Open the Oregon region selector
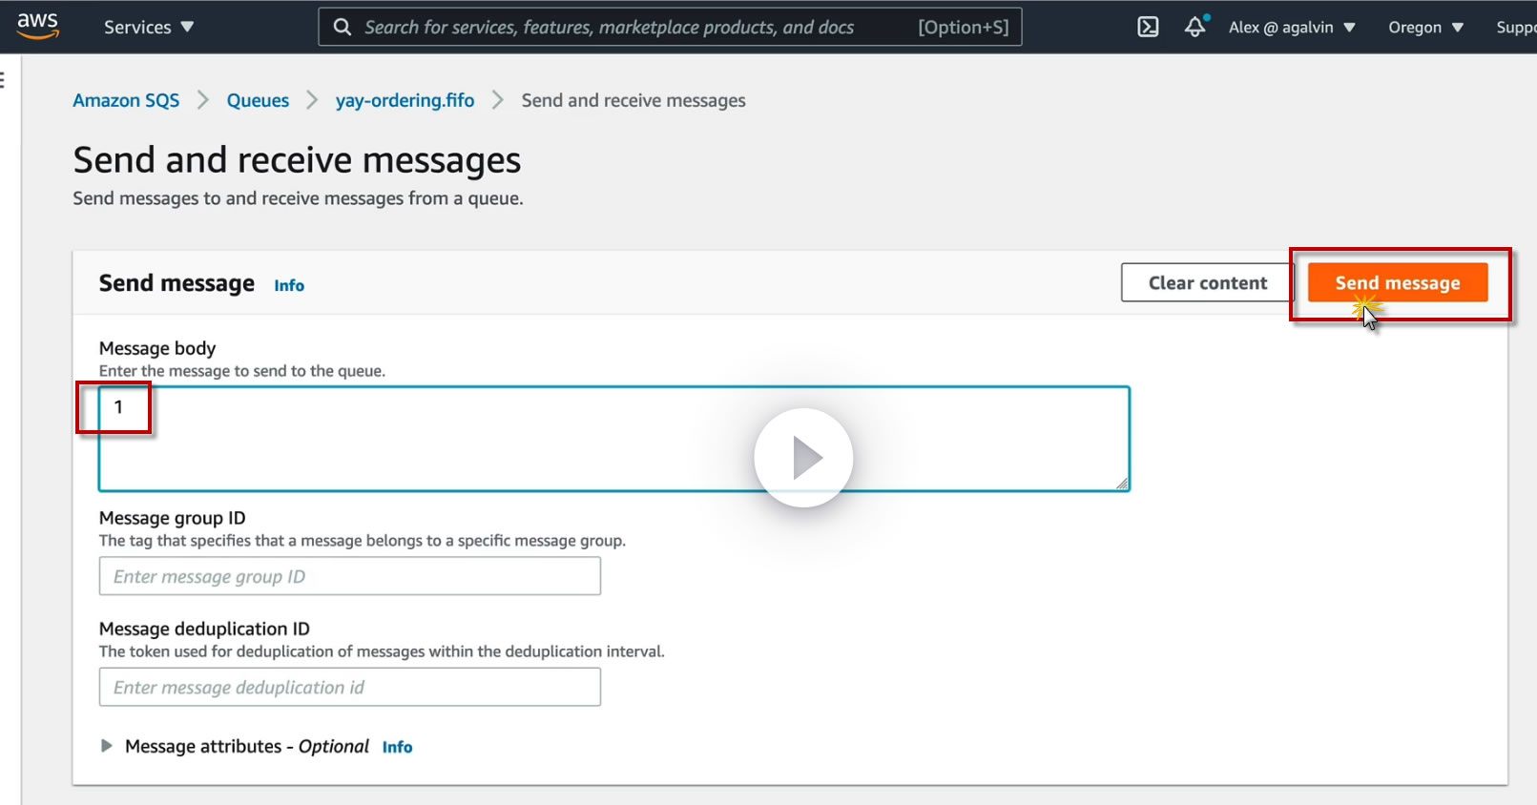1537x805 pixels. coord(1425,27)
